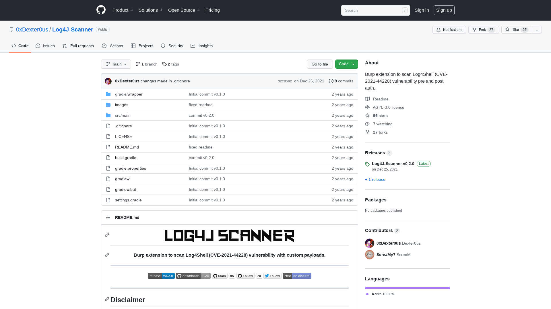Switch to the Issues tab
551x309 pixels.
click(x=45, y=46)
